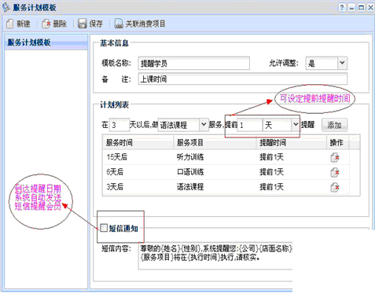Click the 添加 button

click(x=334, y=125)
